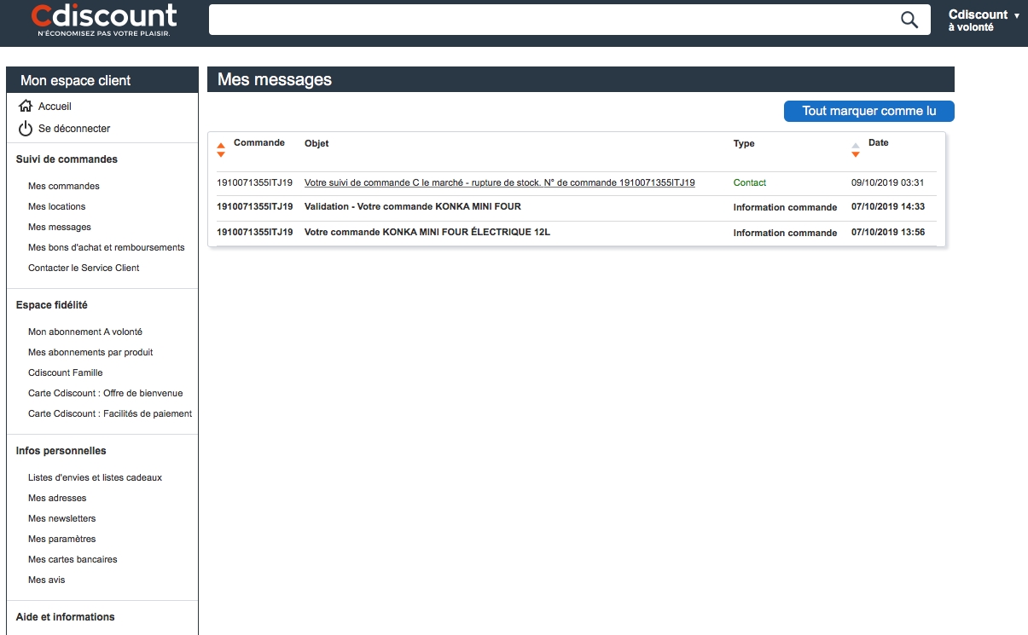This screenshot has width=1028, height=635.
Task: Click the Se déconnecter power icon
Action: [x=26, y=129]
